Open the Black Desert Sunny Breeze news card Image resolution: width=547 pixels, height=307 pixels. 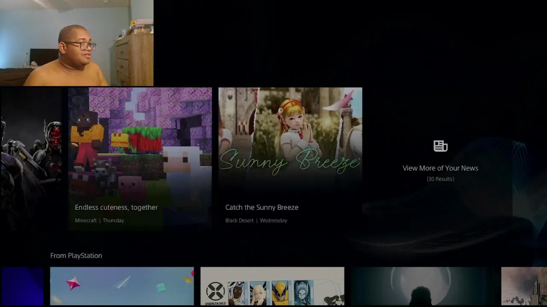pos(290,159)
